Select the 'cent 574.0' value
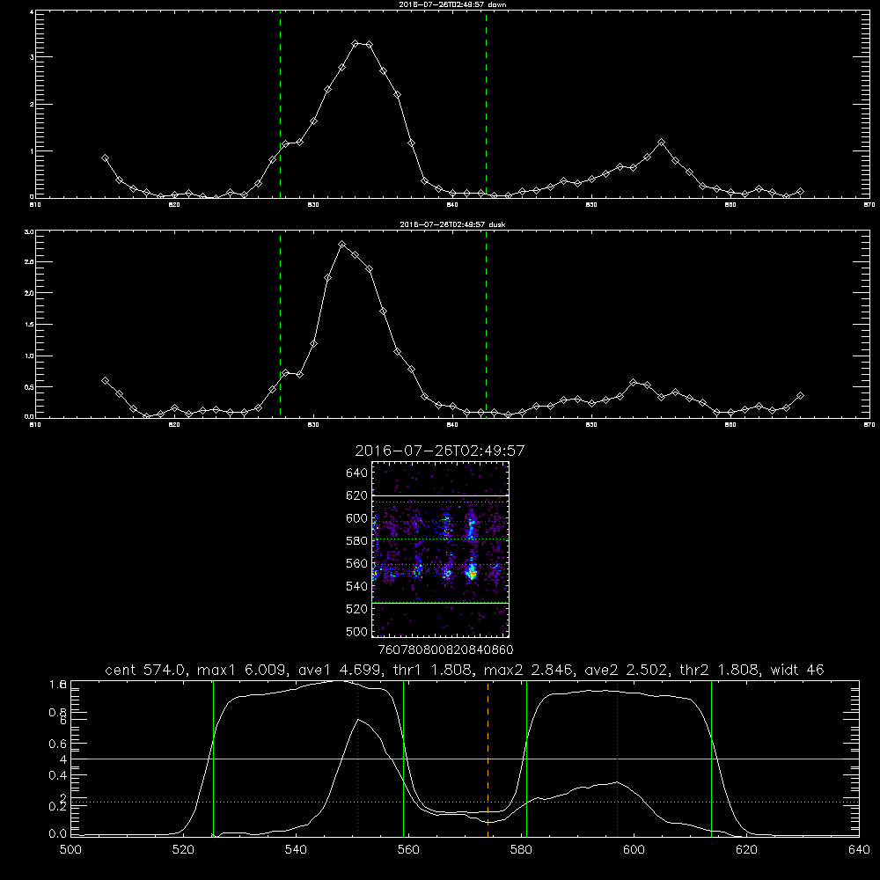This screenshot has width=880, height=880. tap(145, 670)
